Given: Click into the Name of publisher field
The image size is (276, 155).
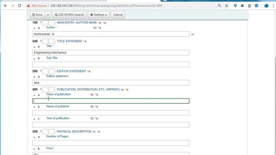Looking at the screenshot, I should pos(111,113).
